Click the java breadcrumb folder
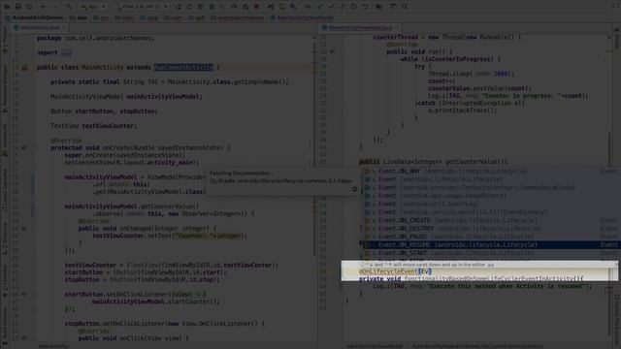621x349 pixels. (148, 17)
